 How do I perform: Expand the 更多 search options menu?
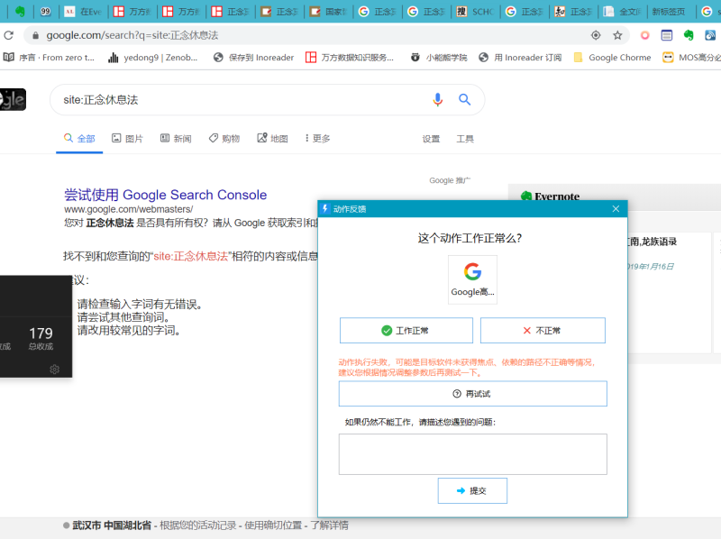[x=317, y=139]
